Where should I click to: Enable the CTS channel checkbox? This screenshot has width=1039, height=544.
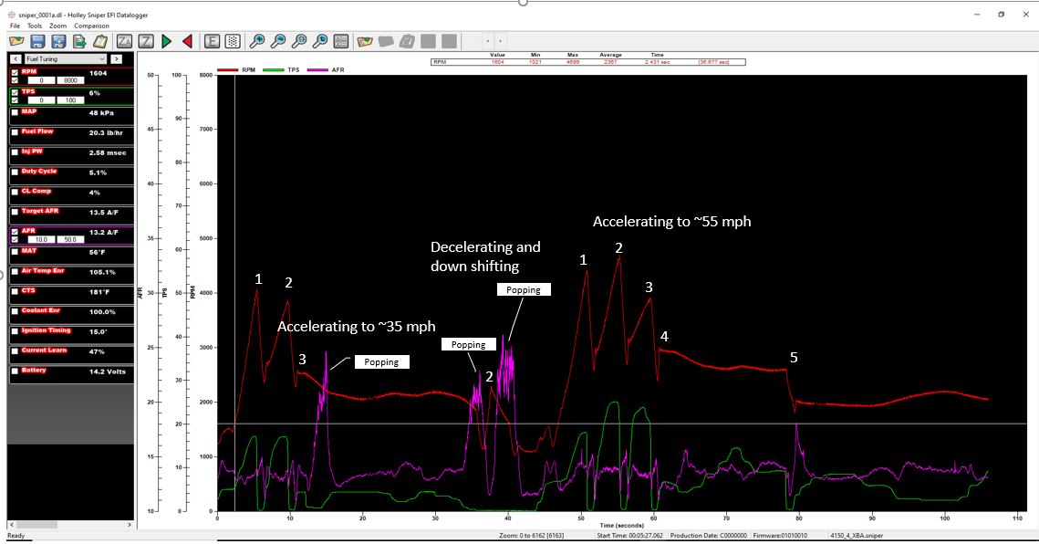tap(15, 291)
